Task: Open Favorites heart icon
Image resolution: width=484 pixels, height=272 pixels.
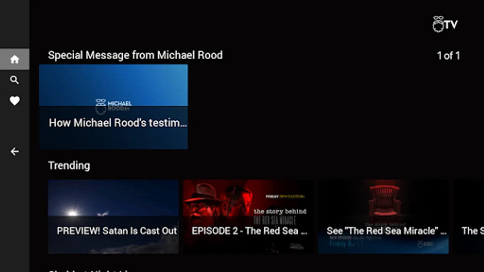Action: tap(15, 101)
